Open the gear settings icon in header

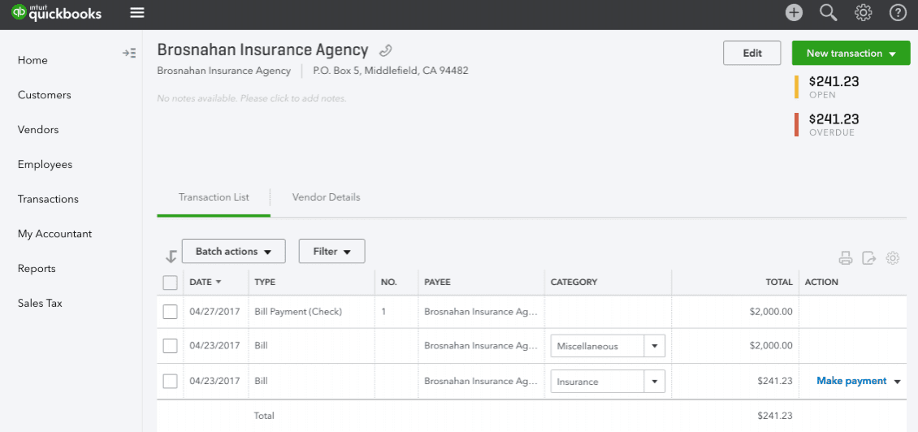click(864, 12)
